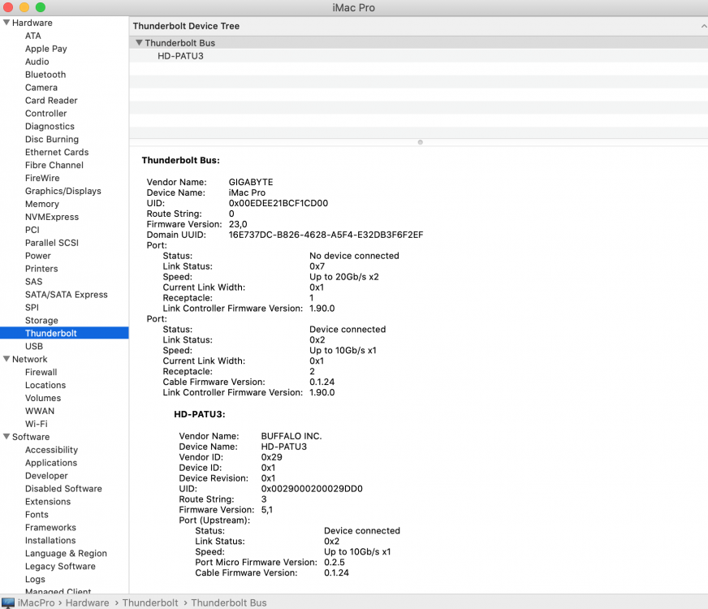The height and width of the screenshot is (609, 708).
Task: Open Legacy Software entry
Action: click(x=60, y=566)
